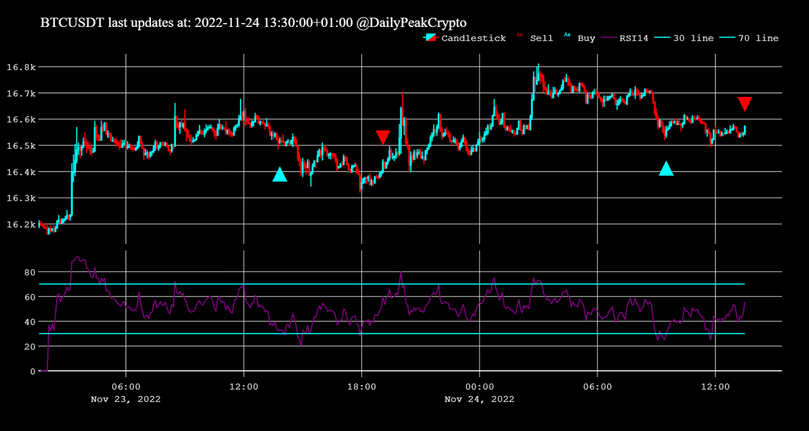Viewport: 809px width, 431px height.
Task: Click the red sell marker after 12:00 Nov 24
Action: click(x=745, y=104)
